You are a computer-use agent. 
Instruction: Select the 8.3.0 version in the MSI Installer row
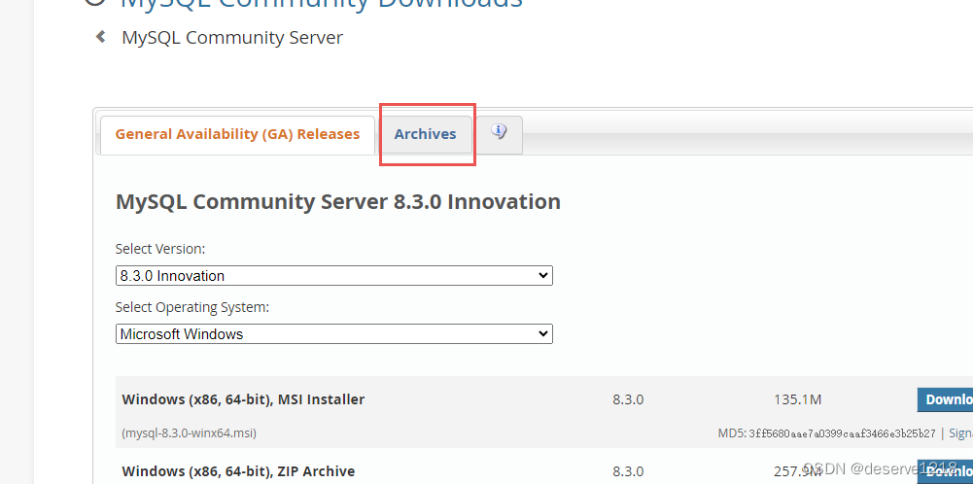(x=628, y=399)
